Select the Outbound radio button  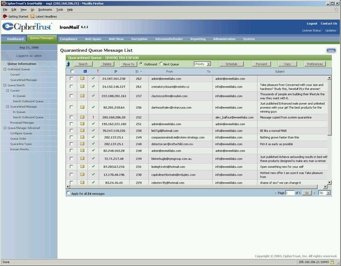141,63
